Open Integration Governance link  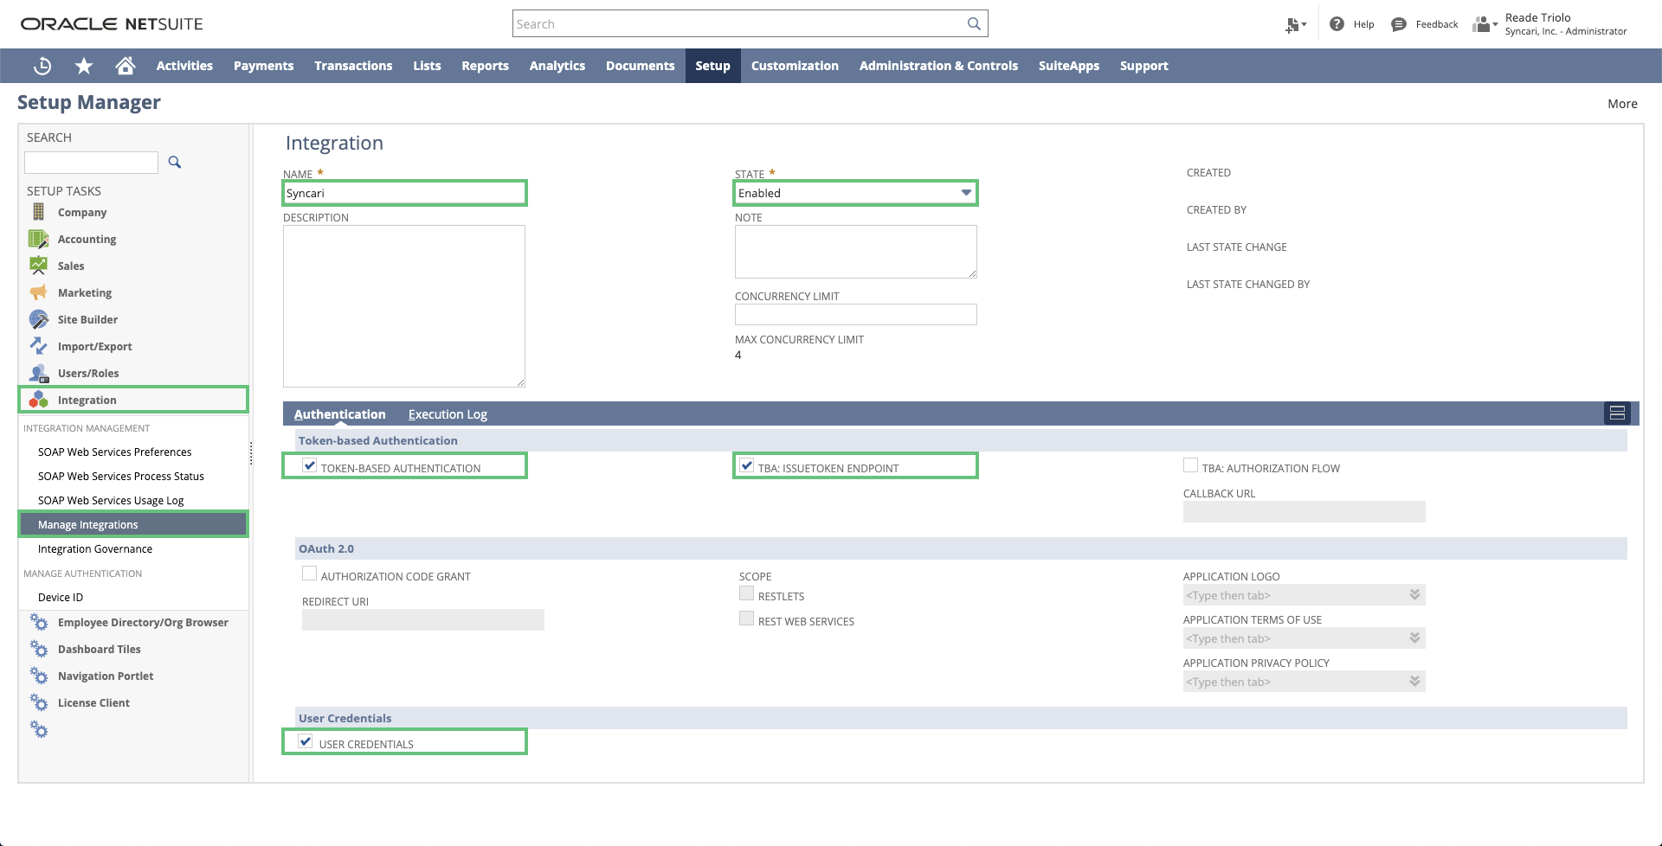(x=95, y=549)
